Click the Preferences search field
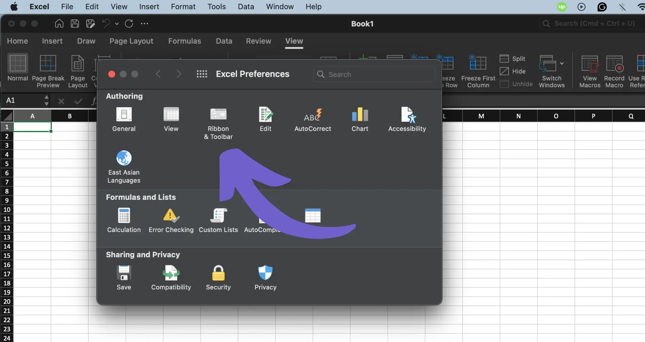The height and width of the screenshot is (342, 645). (374, 74)
